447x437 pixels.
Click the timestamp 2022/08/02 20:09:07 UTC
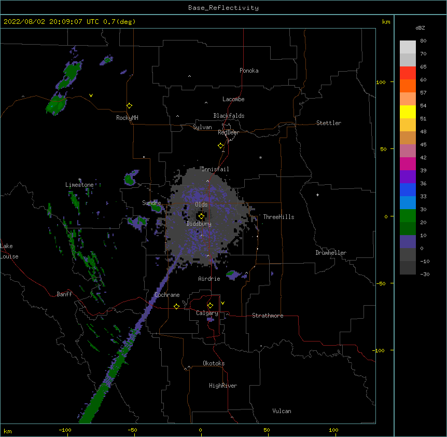51,22
